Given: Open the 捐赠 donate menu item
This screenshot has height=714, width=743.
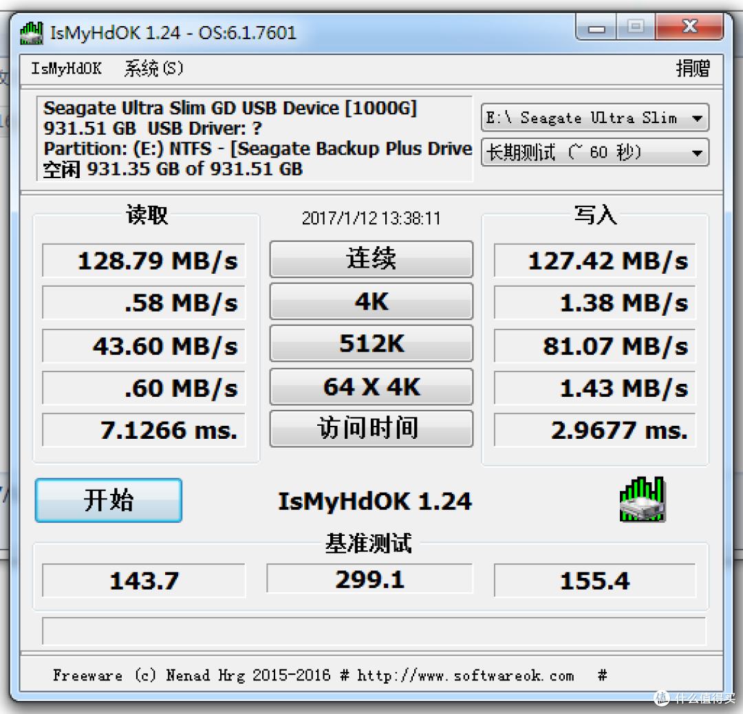Looking at the screenshot, I should (692, 69).
